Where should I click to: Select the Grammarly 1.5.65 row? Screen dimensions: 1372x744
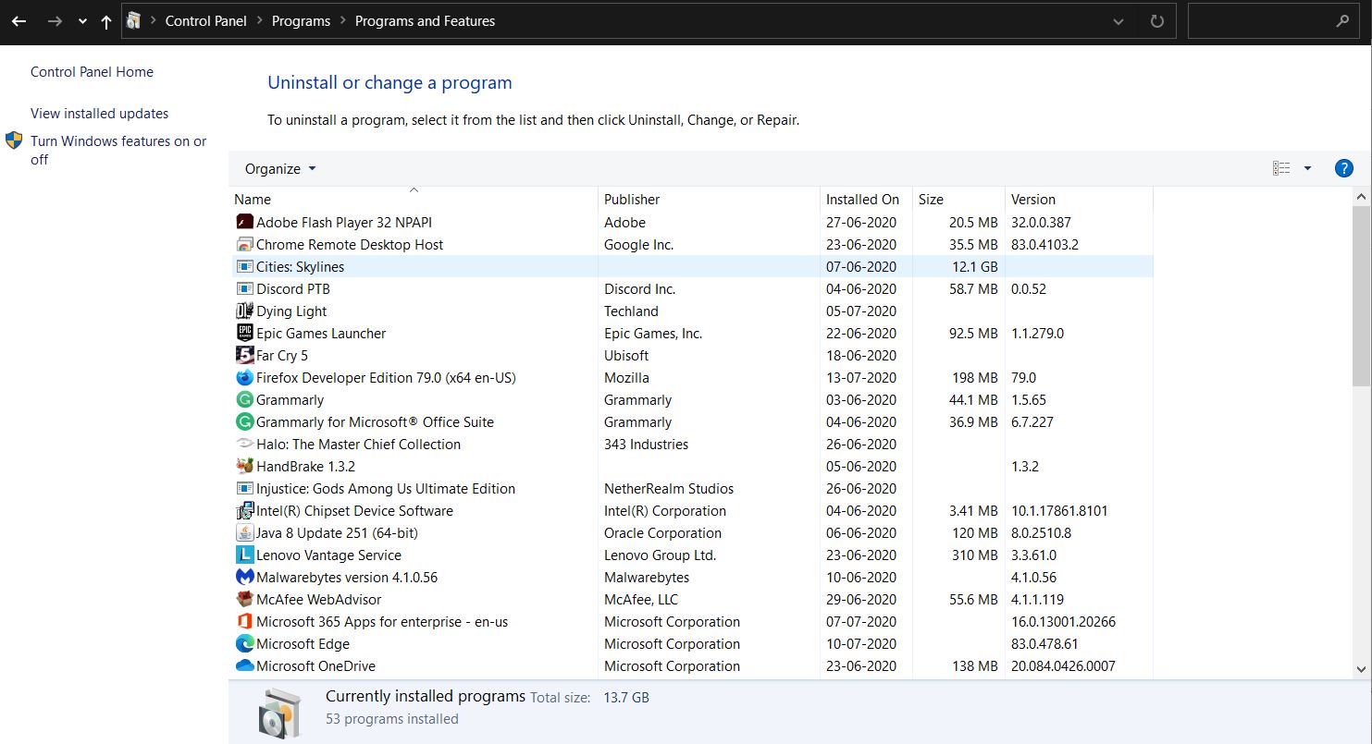click(692, 399)
